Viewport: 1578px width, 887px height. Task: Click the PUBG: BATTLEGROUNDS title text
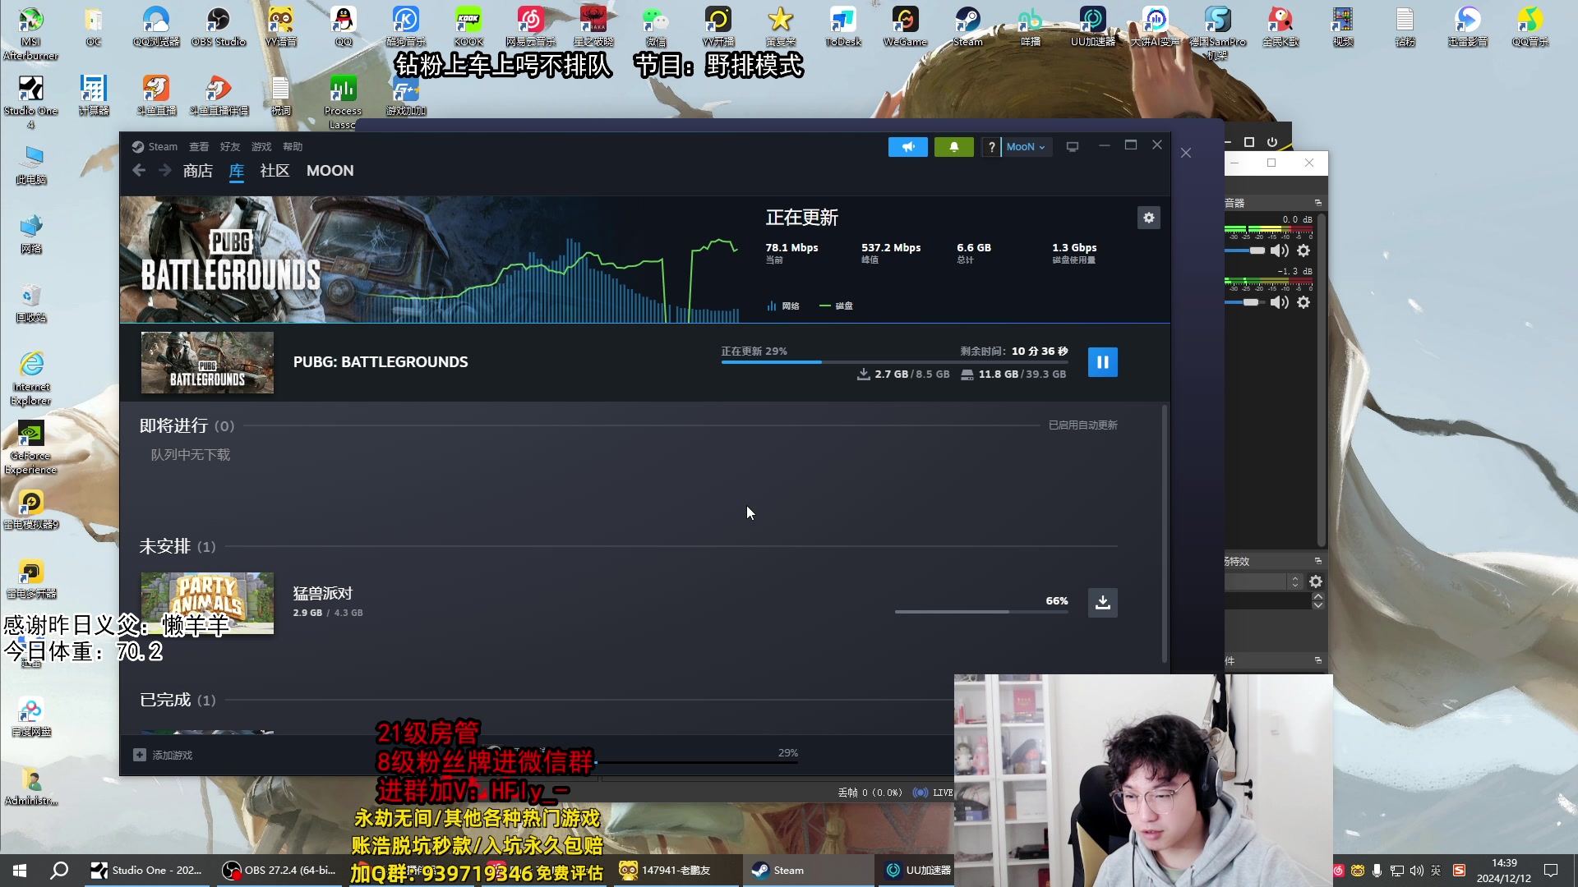(381, 362)
